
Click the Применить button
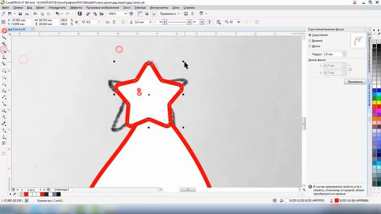point(355,82)
